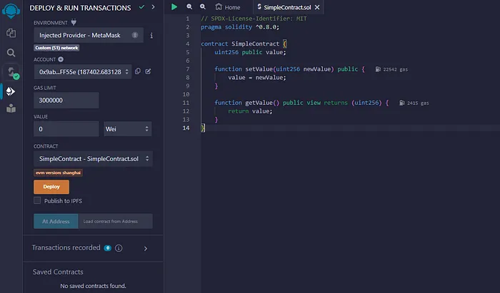Image resolution: width=500 pixels, height=293 pixels.
Task: Open the File Explorer sidebar icon
Action: (x=11, y=33)
